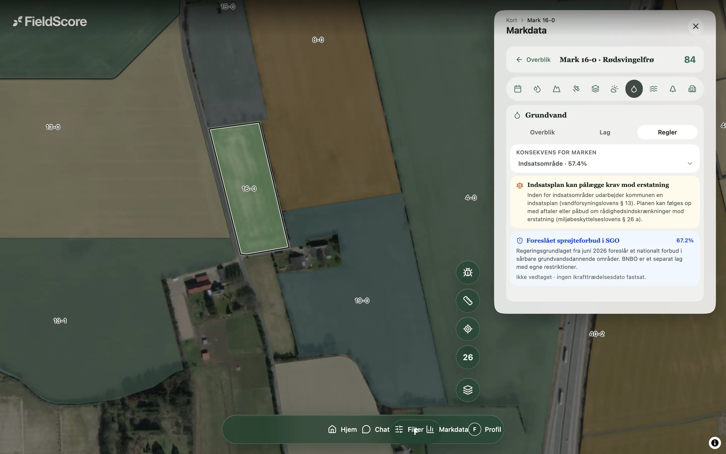Select field 40-2 on the map
Viewport: 726px width, 454px height.
[597, 334]
